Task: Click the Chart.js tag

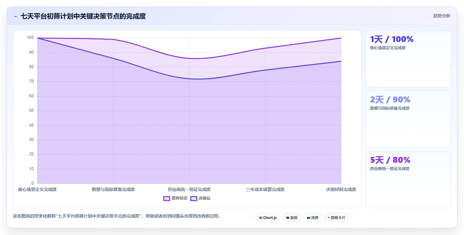Action: [x=268, y=218]
